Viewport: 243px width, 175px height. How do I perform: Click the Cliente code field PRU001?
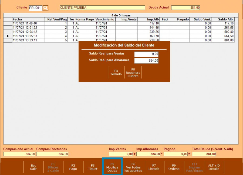[35, 8]
